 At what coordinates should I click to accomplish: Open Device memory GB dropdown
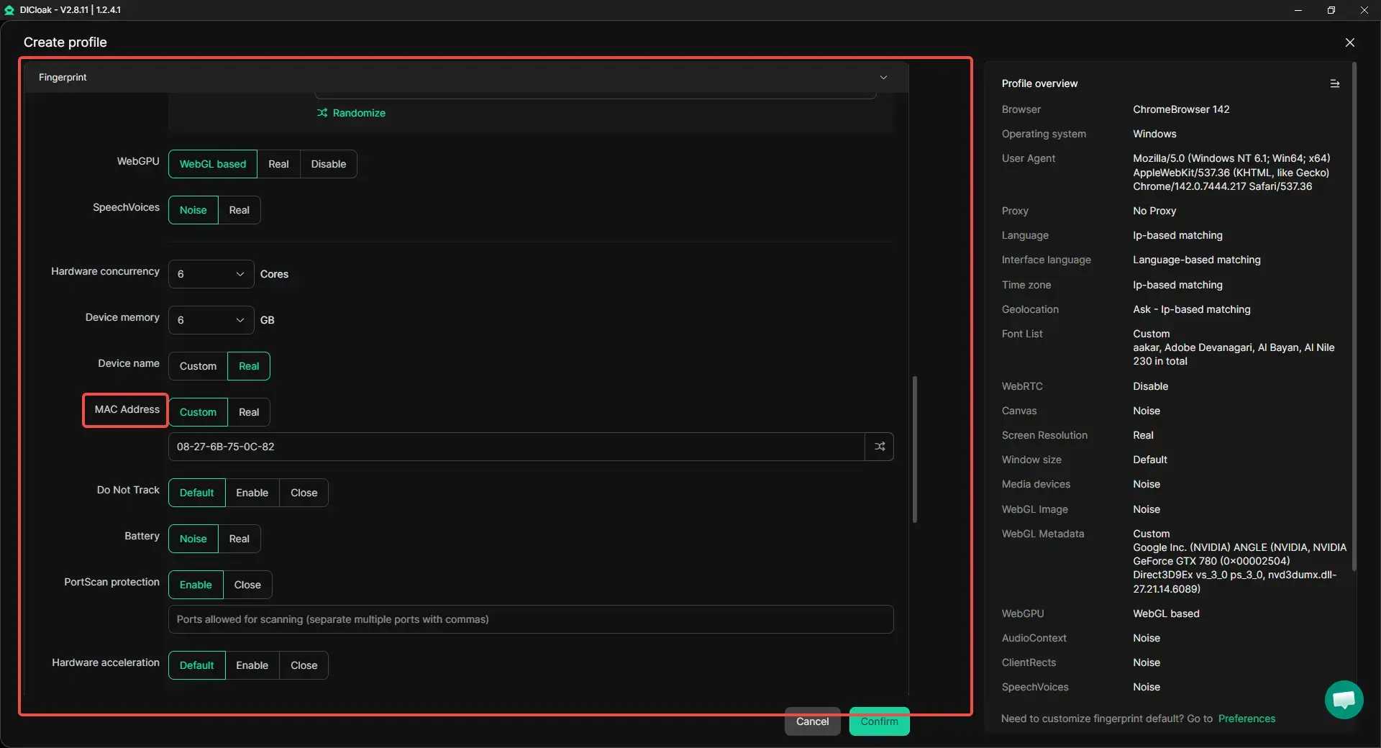pyautogui.click(x=211, y=320)
